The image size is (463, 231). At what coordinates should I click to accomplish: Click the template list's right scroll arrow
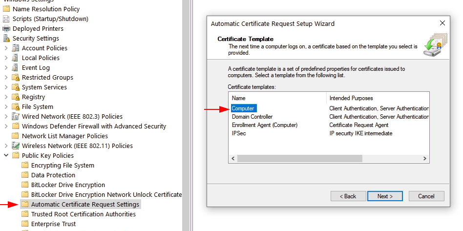coord(424,159)
